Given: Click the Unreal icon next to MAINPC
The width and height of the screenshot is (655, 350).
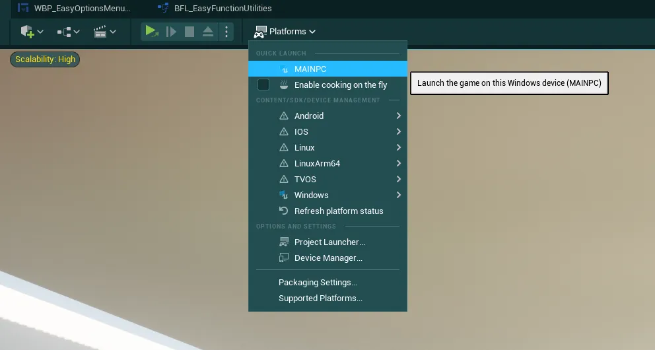Looking at the screenshot, I should click(x=284, y=69).
